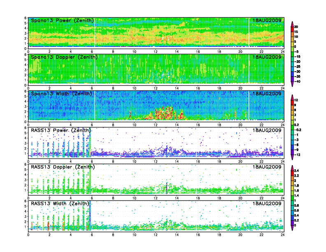The width and height of the screenshot is (326, 252).
Task: Click the red segment of the middle colorbar
Action: point(292,103)
